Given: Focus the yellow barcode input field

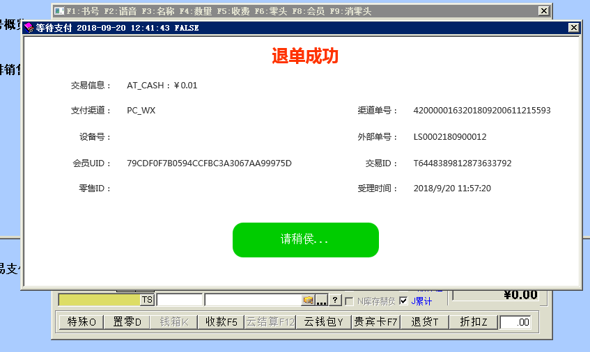Looking at the screenshot, I should click(99, 300).
